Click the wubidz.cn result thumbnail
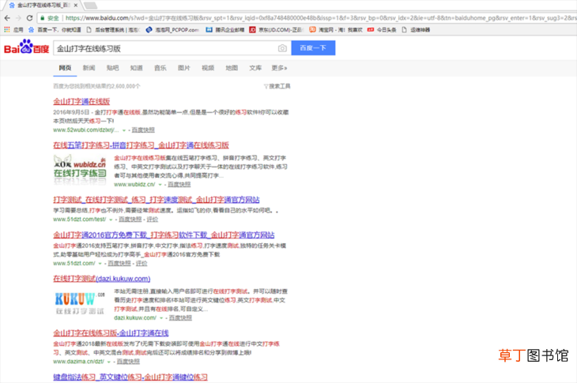The image size is (577, 383). 80,170
